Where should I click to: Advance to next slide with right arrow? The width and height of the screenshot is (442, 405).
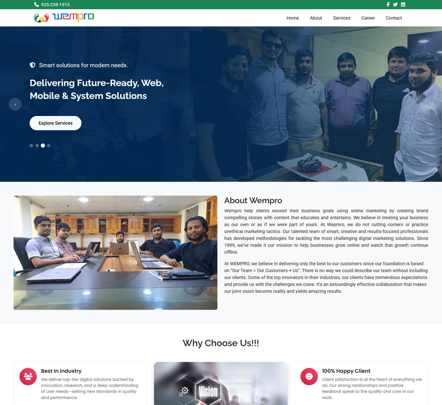(x=426, y=104)
